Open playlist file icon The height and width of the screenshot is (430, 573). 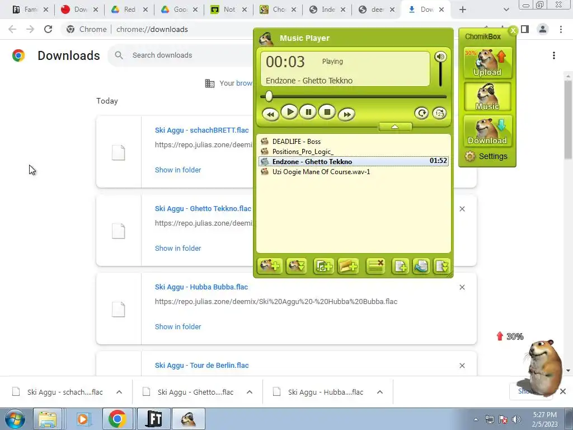pyautogui.click(x=421, y=266)
